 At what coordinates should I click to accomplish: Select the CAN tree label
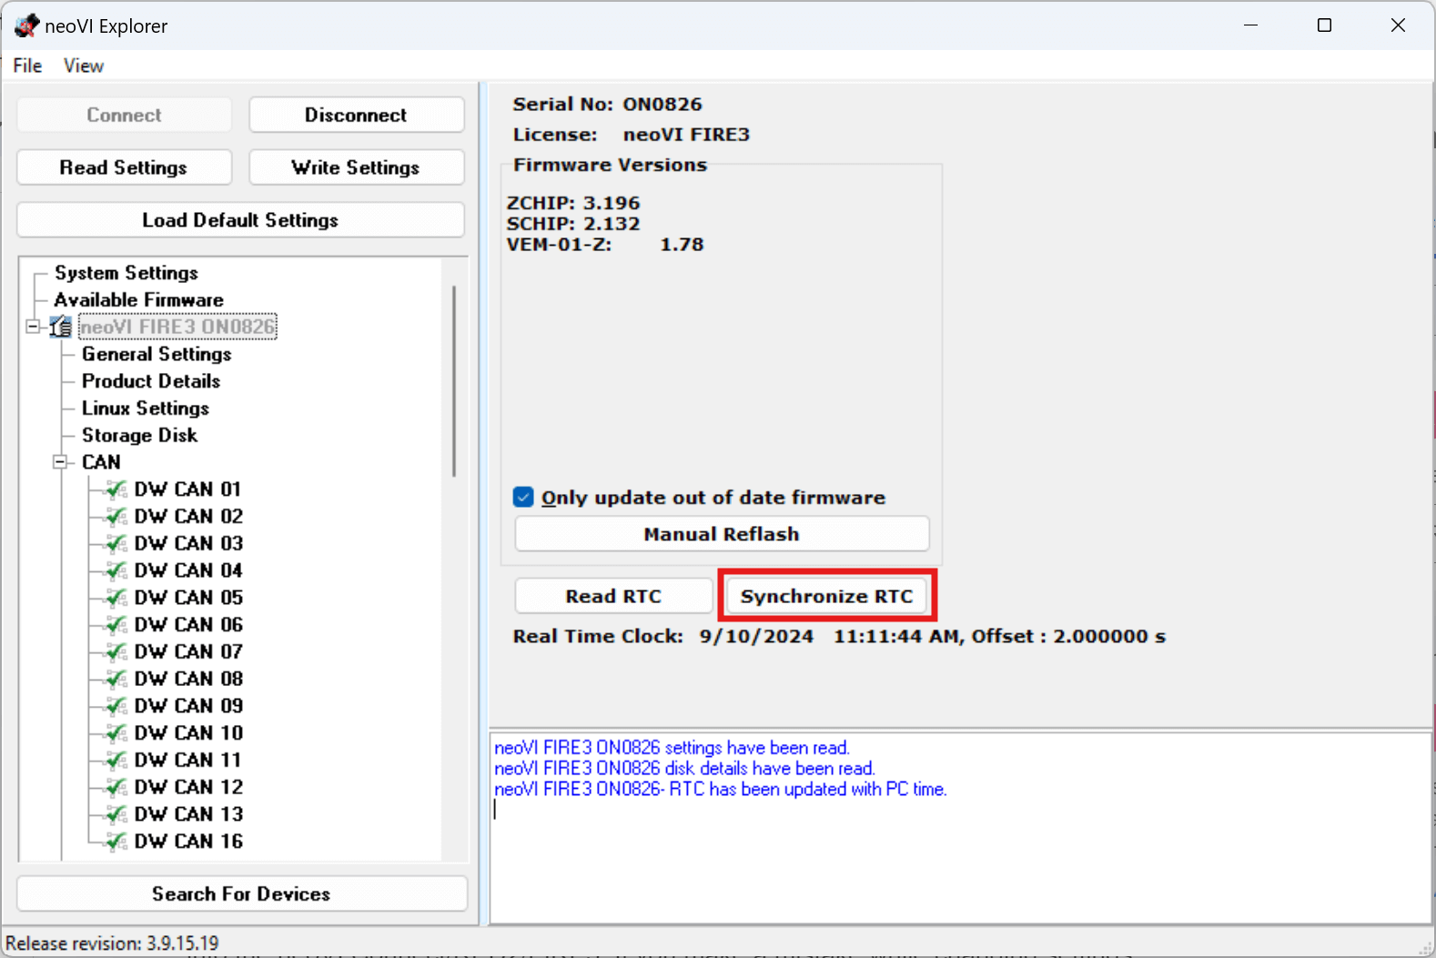click(x=101, y=462)
